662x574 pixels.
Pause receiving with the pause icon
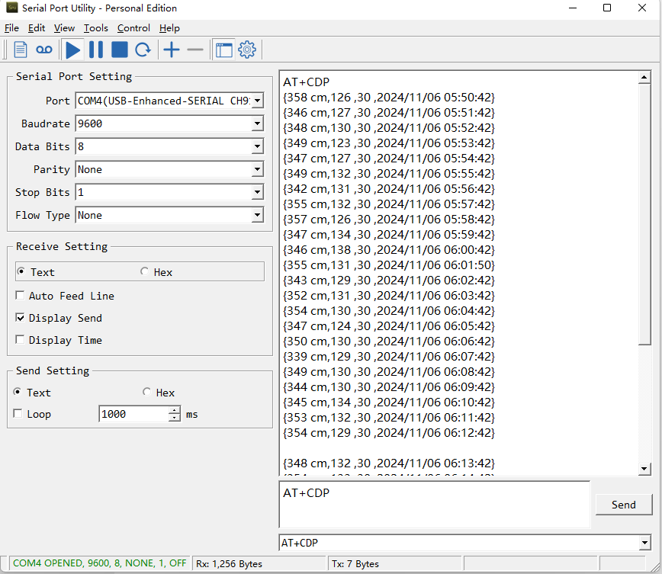(96, 50)
